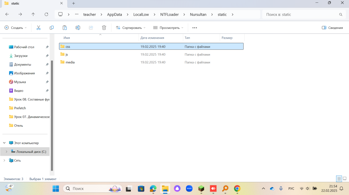Open Task View from taskbar
This screenshot has width=349, height=195.
(129, 189)
